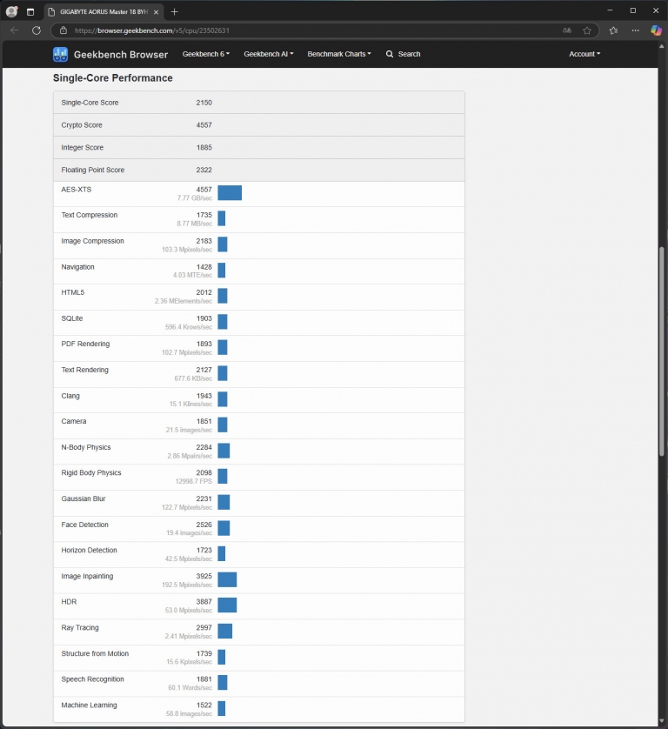
Task: Open the favorites list icon
Action: (x=613, y=30)
